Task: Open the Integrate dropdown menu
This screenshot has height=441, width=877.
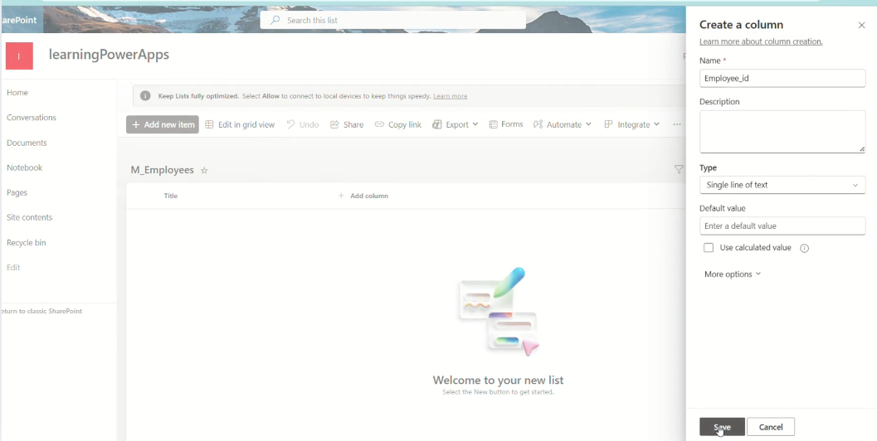Action: pos(632,124)
